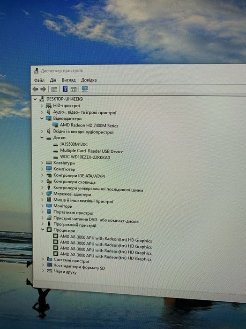Click the Scan for hardware changes monitor icon
This screenshot has width=246, height=329.
click(85, 89)
